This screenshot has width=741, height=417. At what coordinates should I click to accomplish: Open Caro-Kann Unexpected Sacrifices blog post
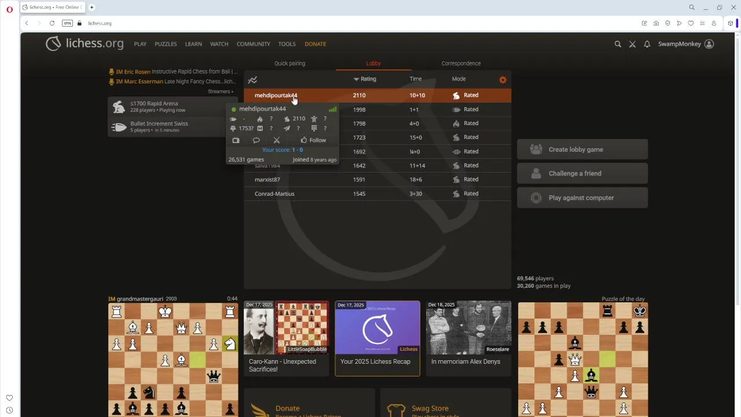pos(287,338)
